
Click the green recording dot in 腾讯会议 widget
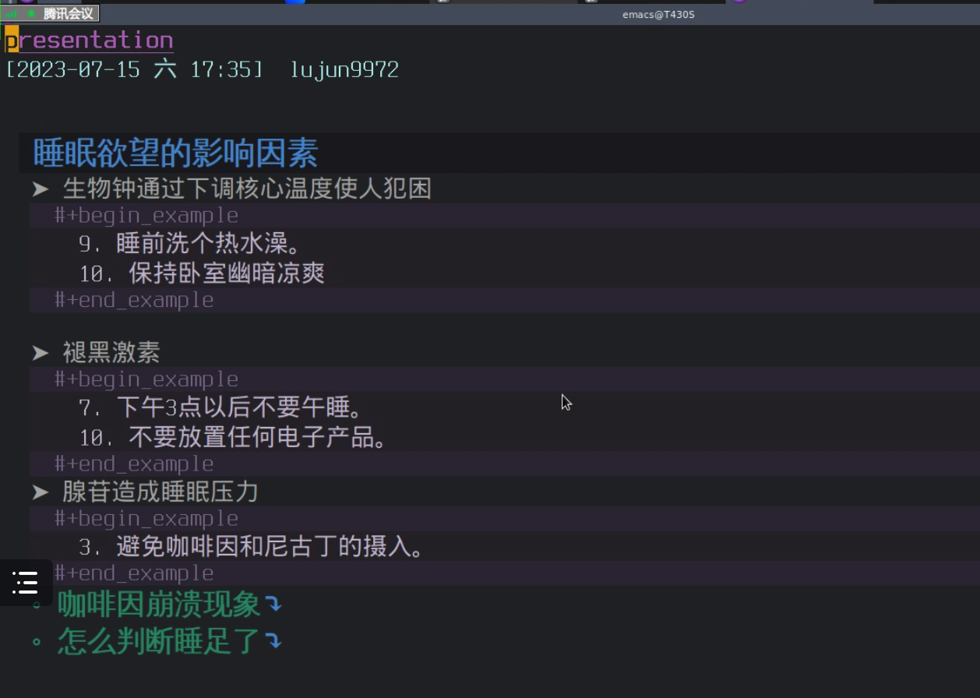30,13
